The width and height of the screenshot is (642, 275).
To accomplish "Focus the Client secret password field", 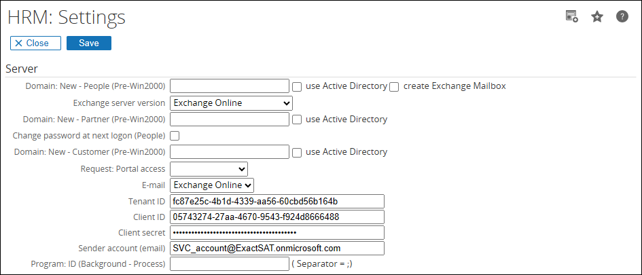I will coord(277,233).
